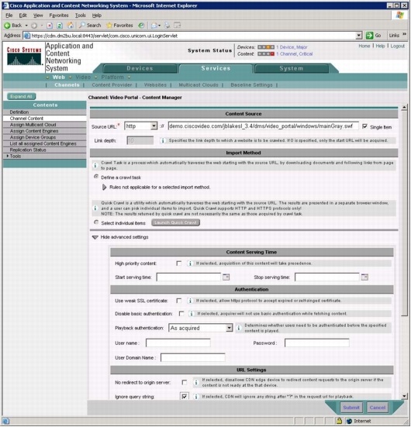Open the Logout link
411x427 pixels.
coord(397,46)
